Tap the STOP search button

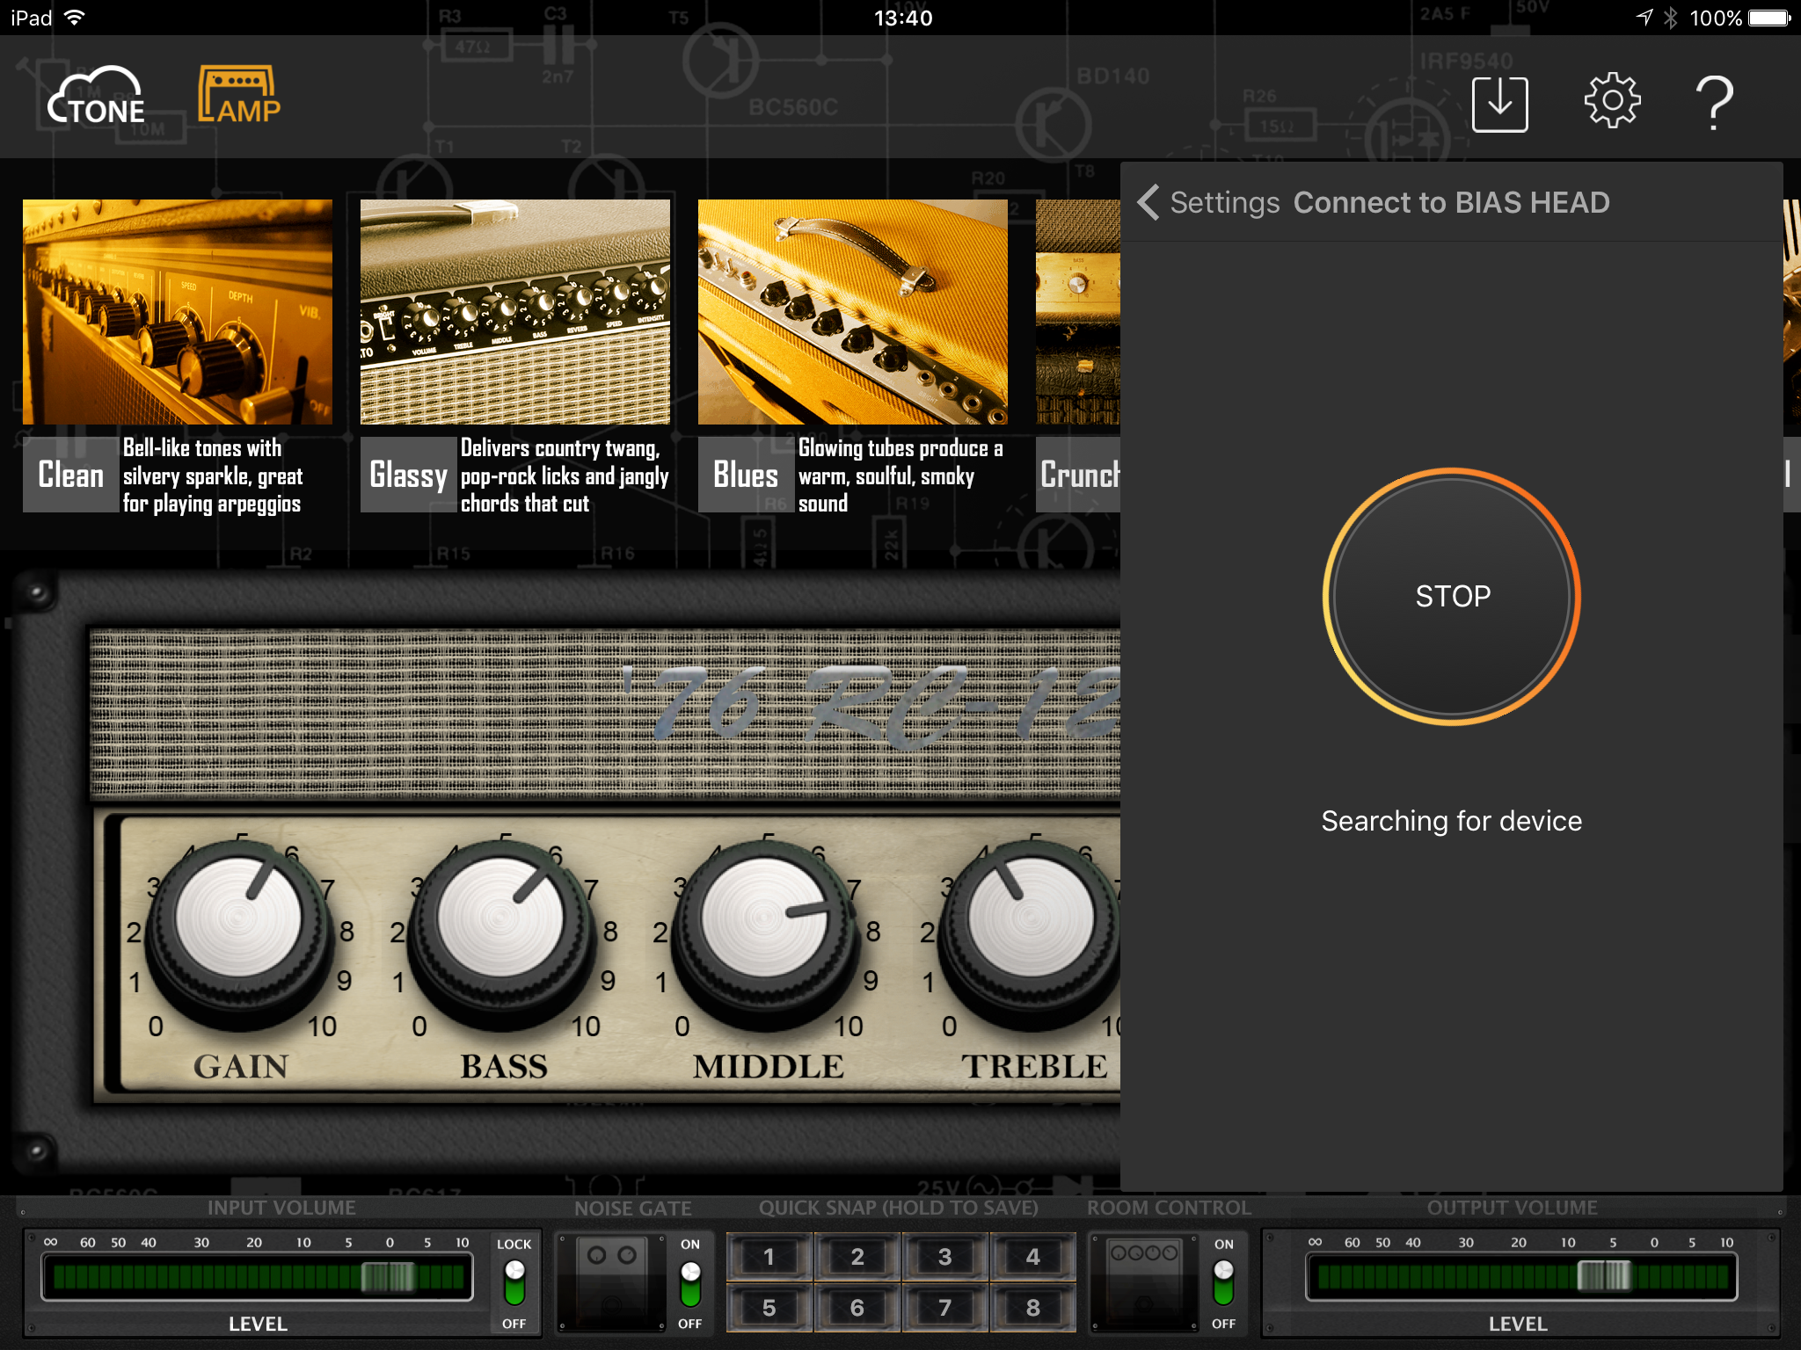1452,596
